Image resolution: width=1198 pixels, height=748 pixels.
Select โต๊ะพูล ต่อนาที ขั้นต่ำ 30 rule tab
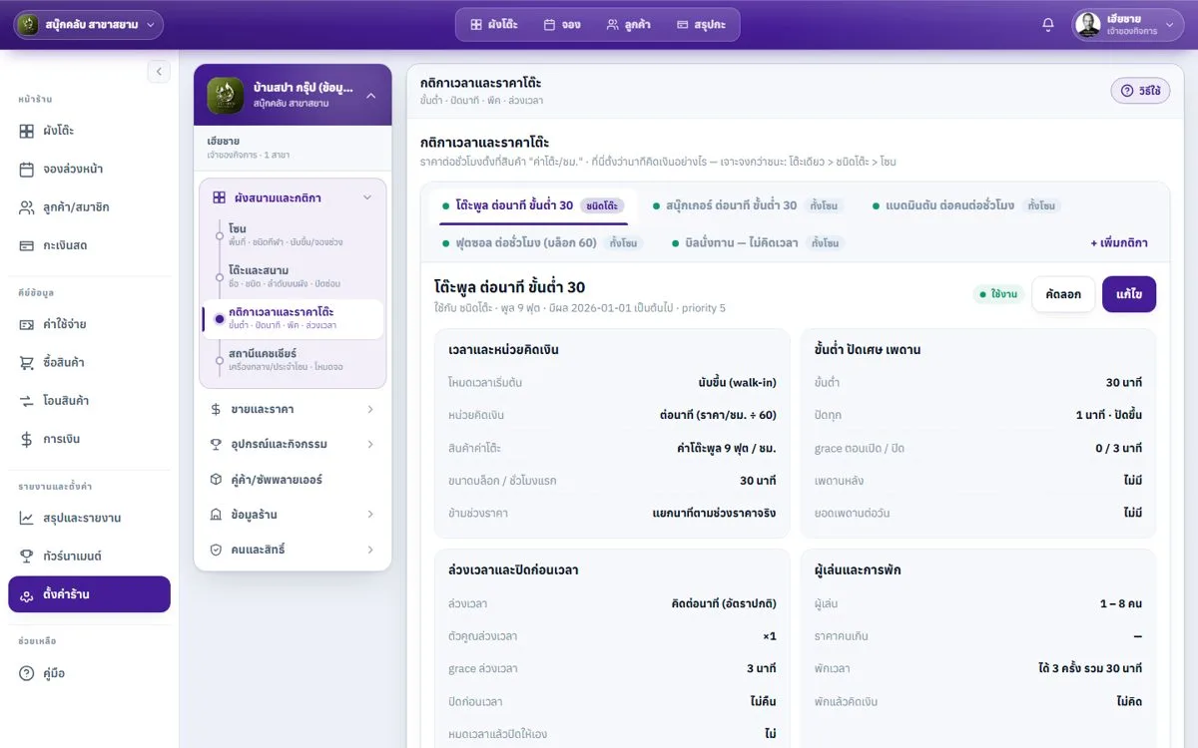coord(534,205)
